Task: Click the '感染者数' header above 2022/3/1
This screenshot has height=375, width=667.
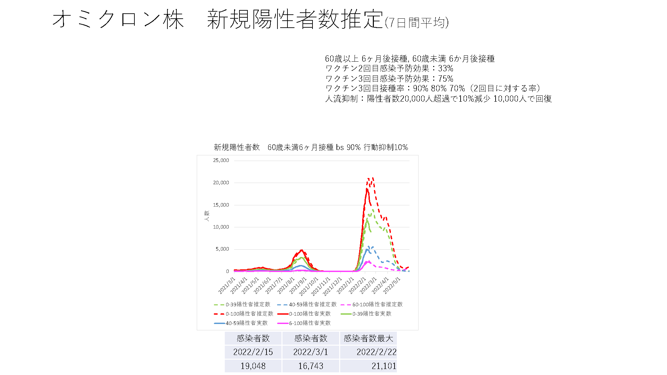Action: click(311, 338)
